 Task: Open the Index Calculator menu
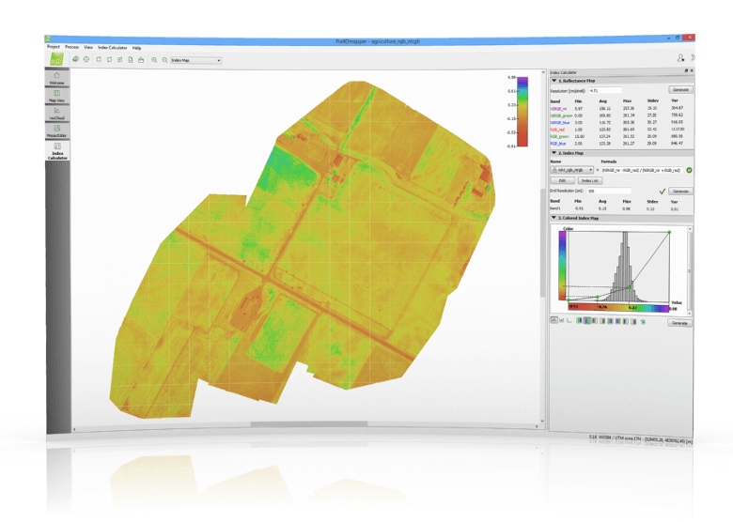[x=112, y=48]
